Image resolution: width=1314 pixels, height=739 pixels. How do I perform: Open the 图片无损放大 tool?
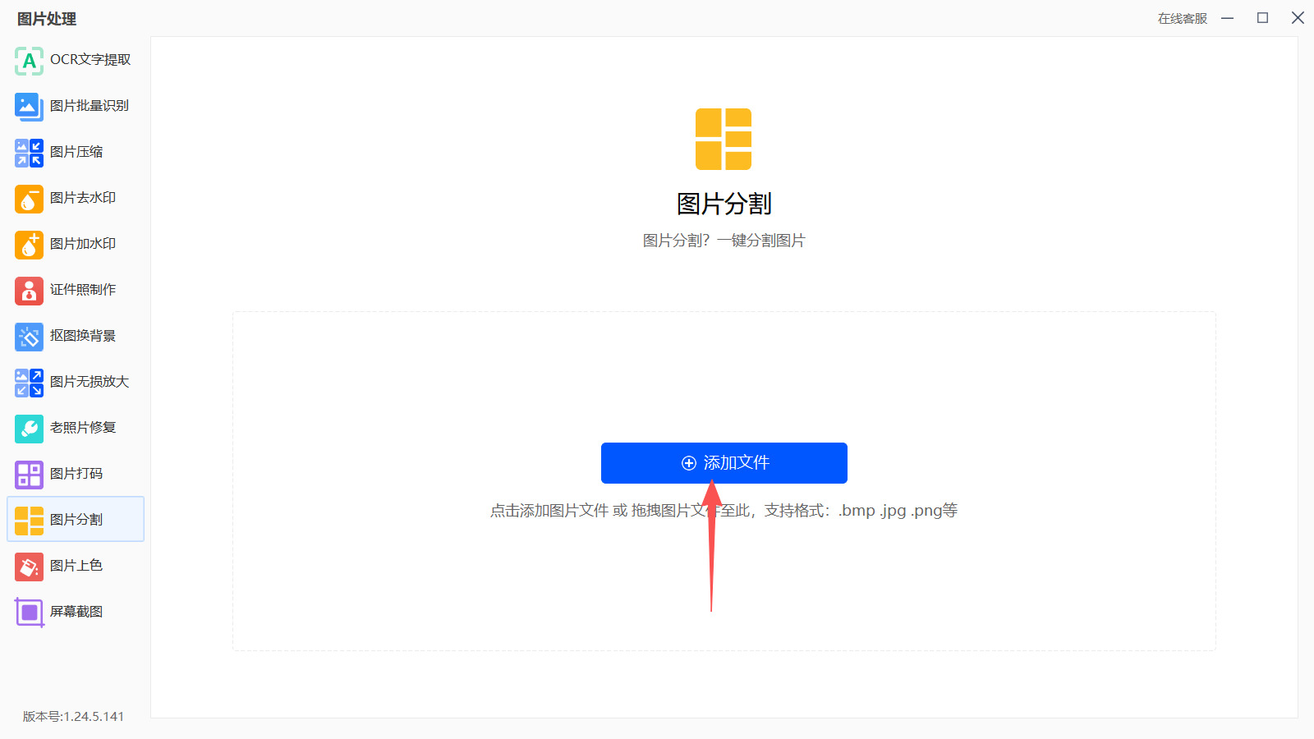coord(74,381)
